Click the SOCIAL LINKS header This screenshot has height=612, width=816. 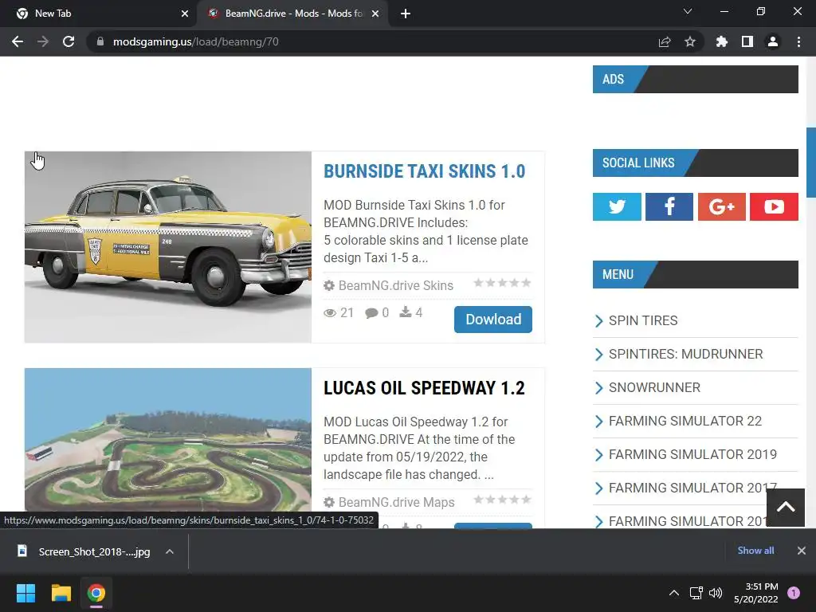pos(695,163)
